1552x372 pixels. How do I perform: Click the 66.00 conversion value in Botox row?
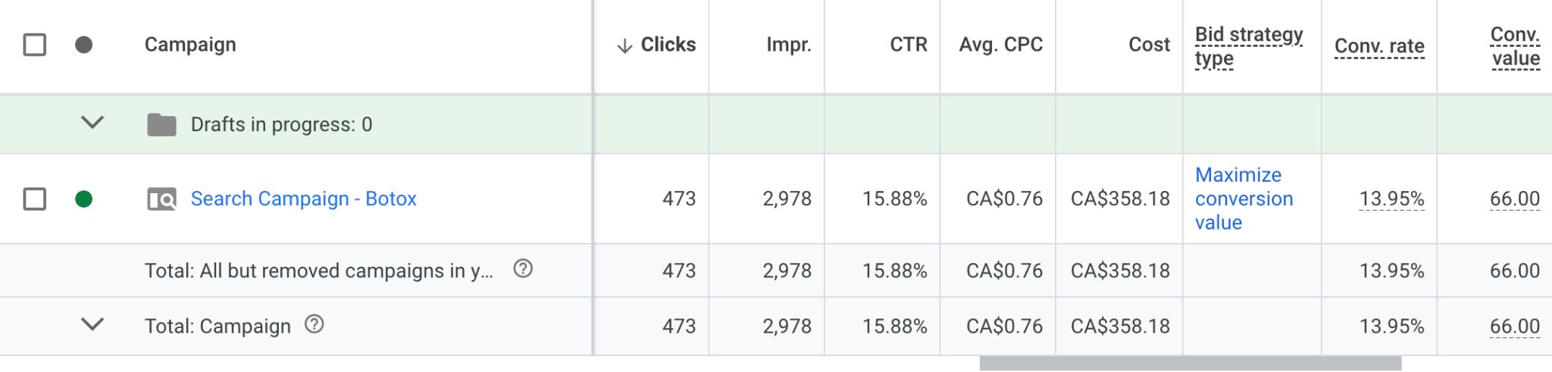(1514, 199)
